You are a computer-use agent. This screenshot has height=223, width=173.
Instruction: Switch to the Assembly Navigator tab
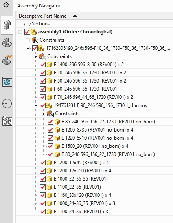(7, 25)
